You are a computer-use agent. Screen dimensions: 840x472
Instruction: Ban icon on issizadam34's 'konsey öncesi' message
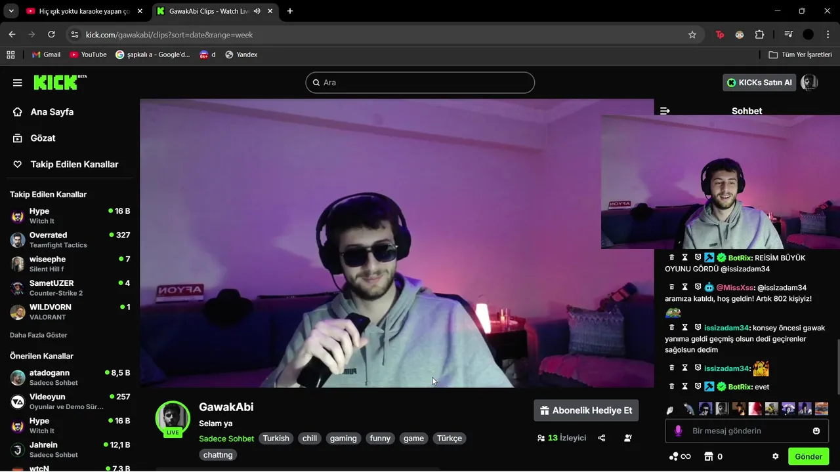698,327
